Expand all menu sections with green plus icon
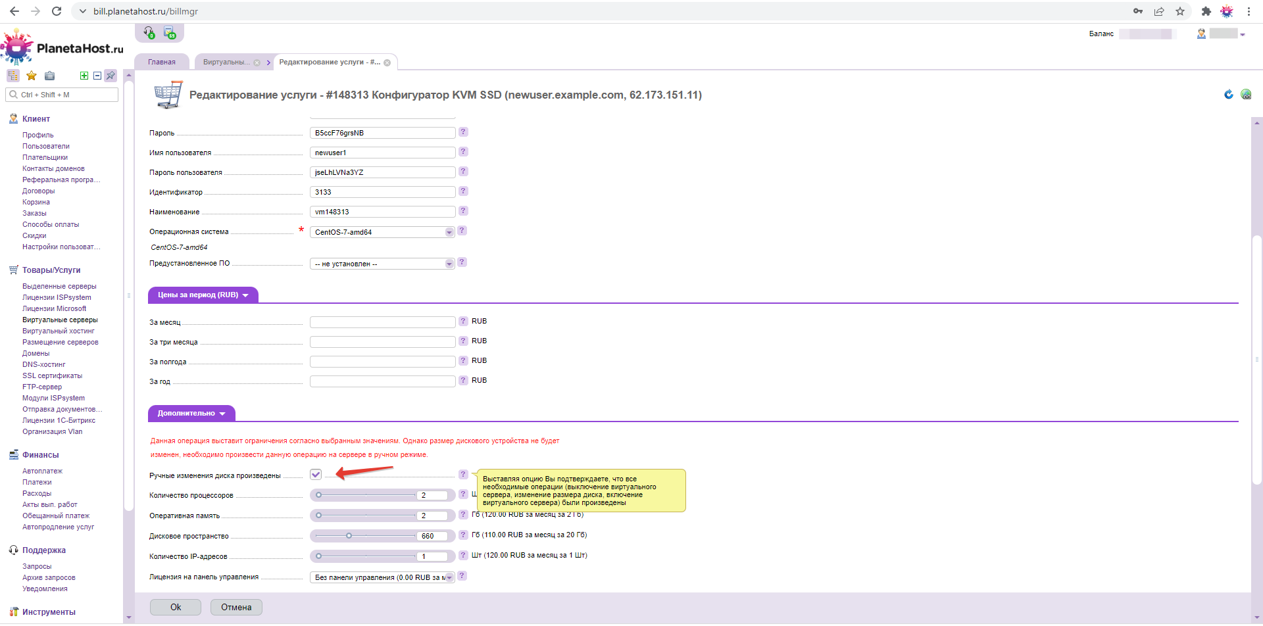1263x626 pixels. pyautogui.click(x=84, y=76)
